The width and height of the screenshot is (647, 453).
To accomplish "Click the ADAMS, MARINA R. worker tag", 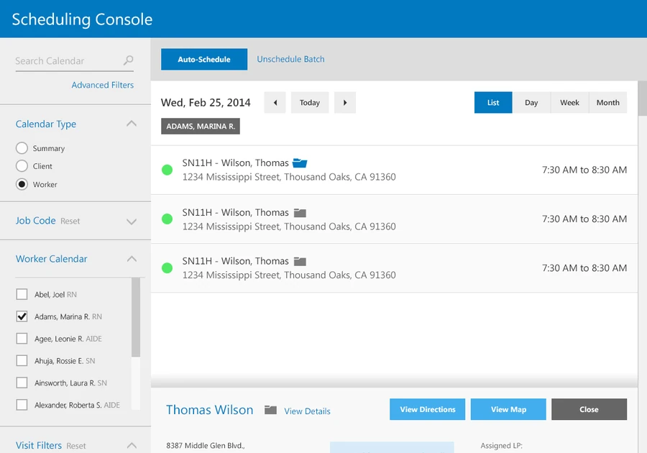I will click(x=201, y=127).
